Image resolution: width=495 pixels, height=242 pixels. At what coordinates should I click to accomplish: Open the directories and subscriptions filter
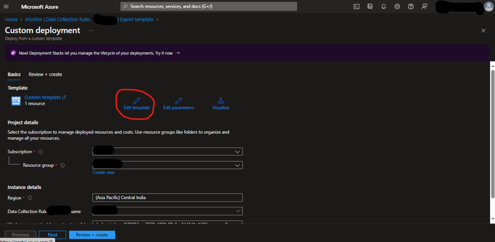coord(370,7)
